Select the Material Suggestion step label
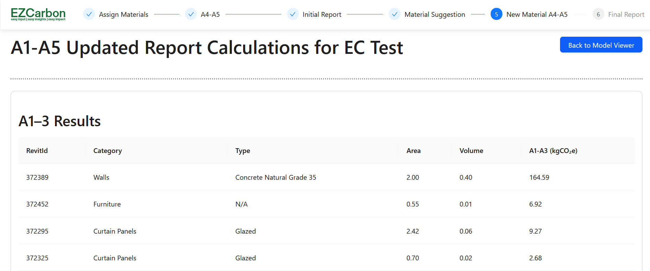 pos(435,14)
